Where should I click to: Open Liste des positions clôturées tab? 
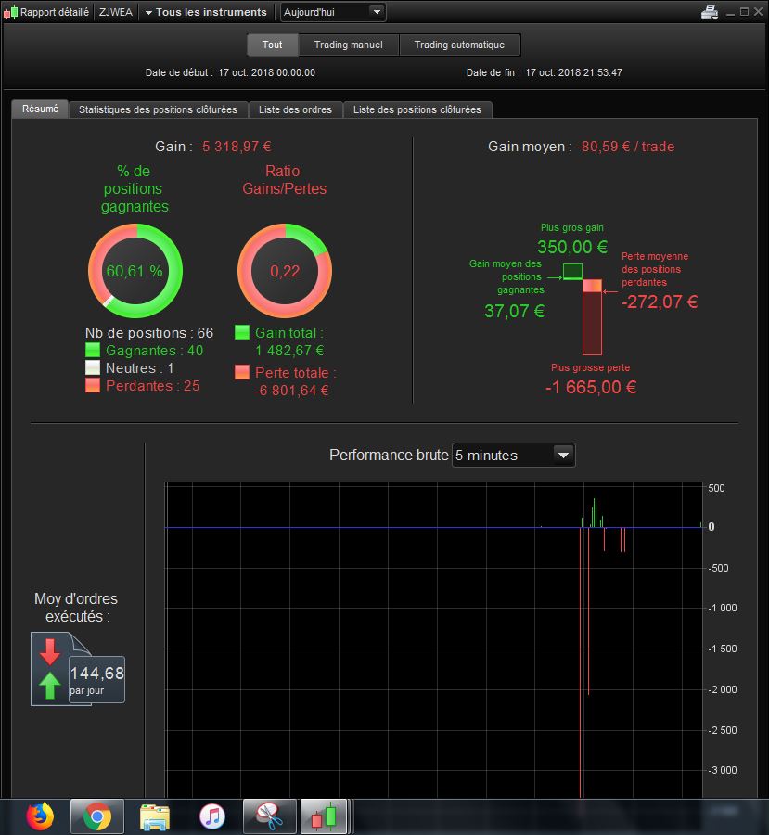pyautogui.click(x=417, y=109)
